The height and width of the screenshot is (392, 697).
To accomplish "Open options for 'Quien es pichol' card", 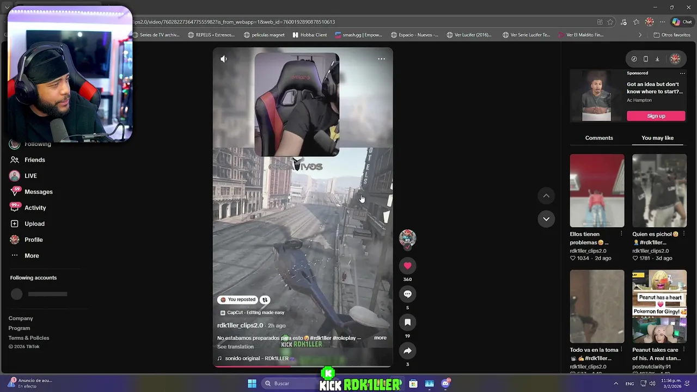I will click(683, 234).
